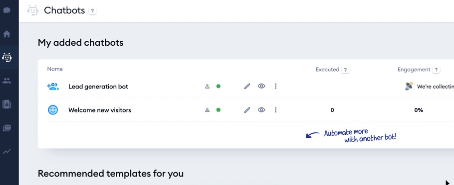Open the visitors people icon in sidebar
This screenshot has height=185, width=454.
click(6, 81)
